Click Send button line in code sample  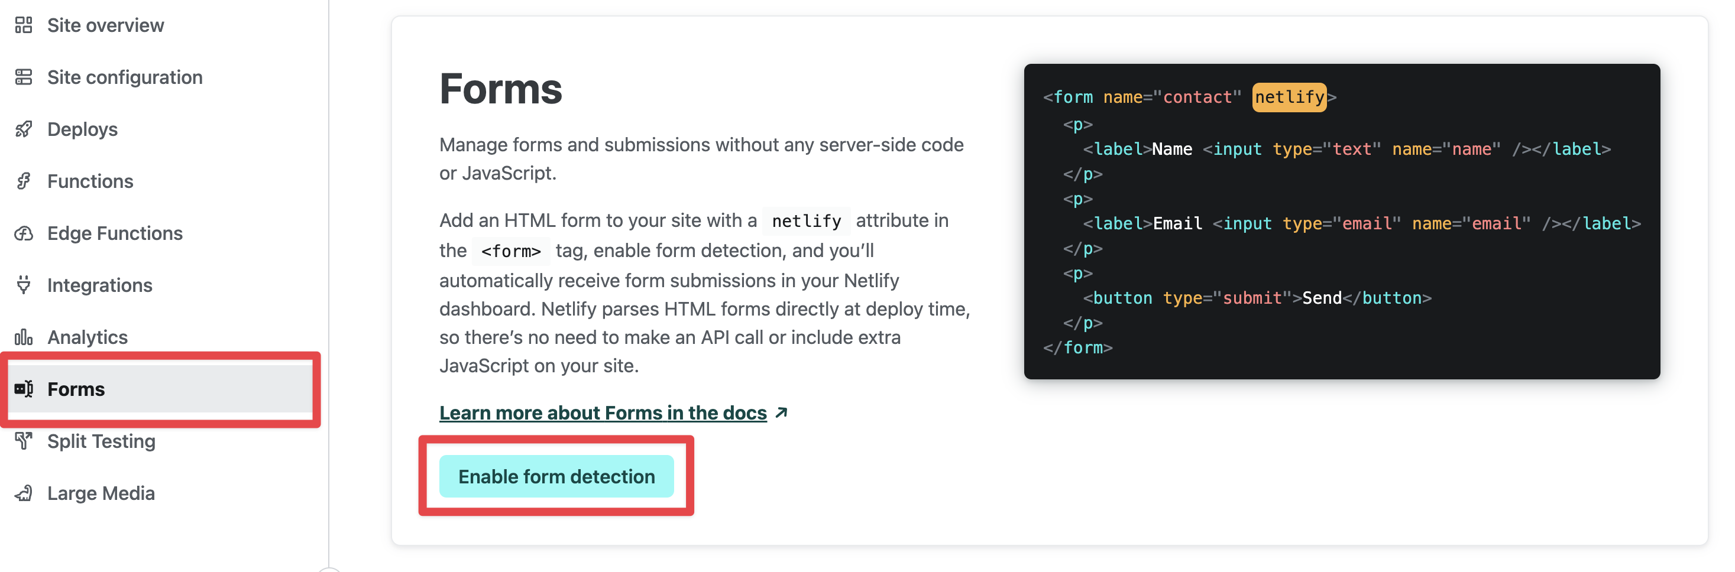1257,298
